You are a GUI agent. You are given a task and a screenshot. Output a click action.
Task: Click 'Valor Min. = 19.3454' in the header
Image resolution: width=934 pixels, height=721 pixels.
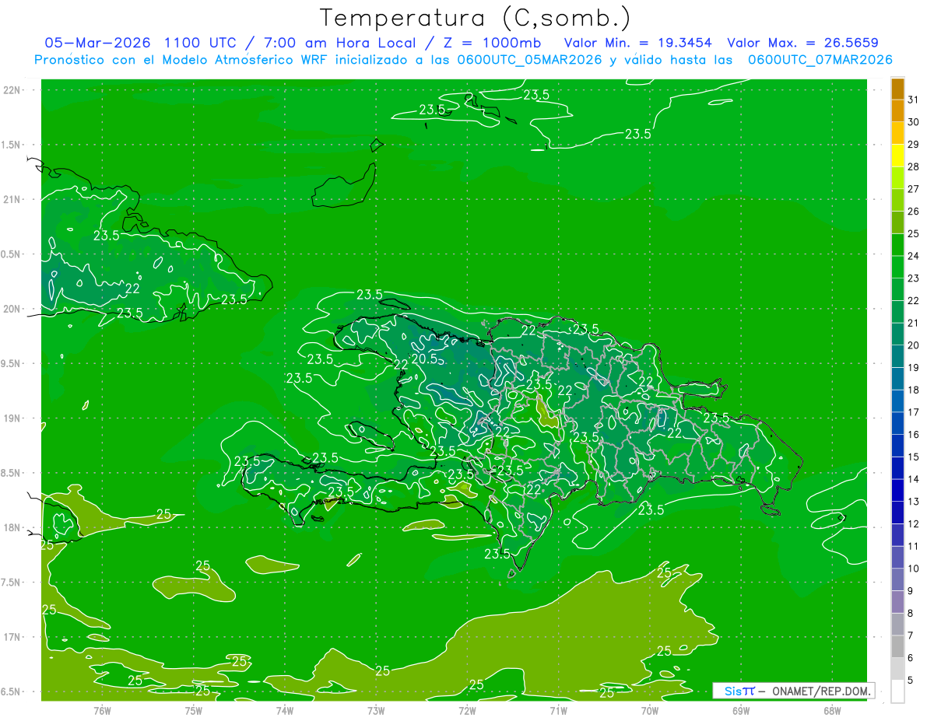[x=638, y=43]
